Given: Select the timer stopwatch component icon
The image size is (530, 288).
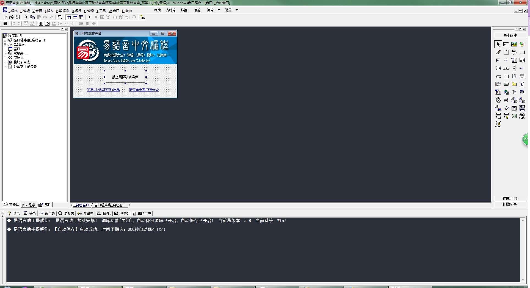Looking at the screenshot, I should point(498,100).
